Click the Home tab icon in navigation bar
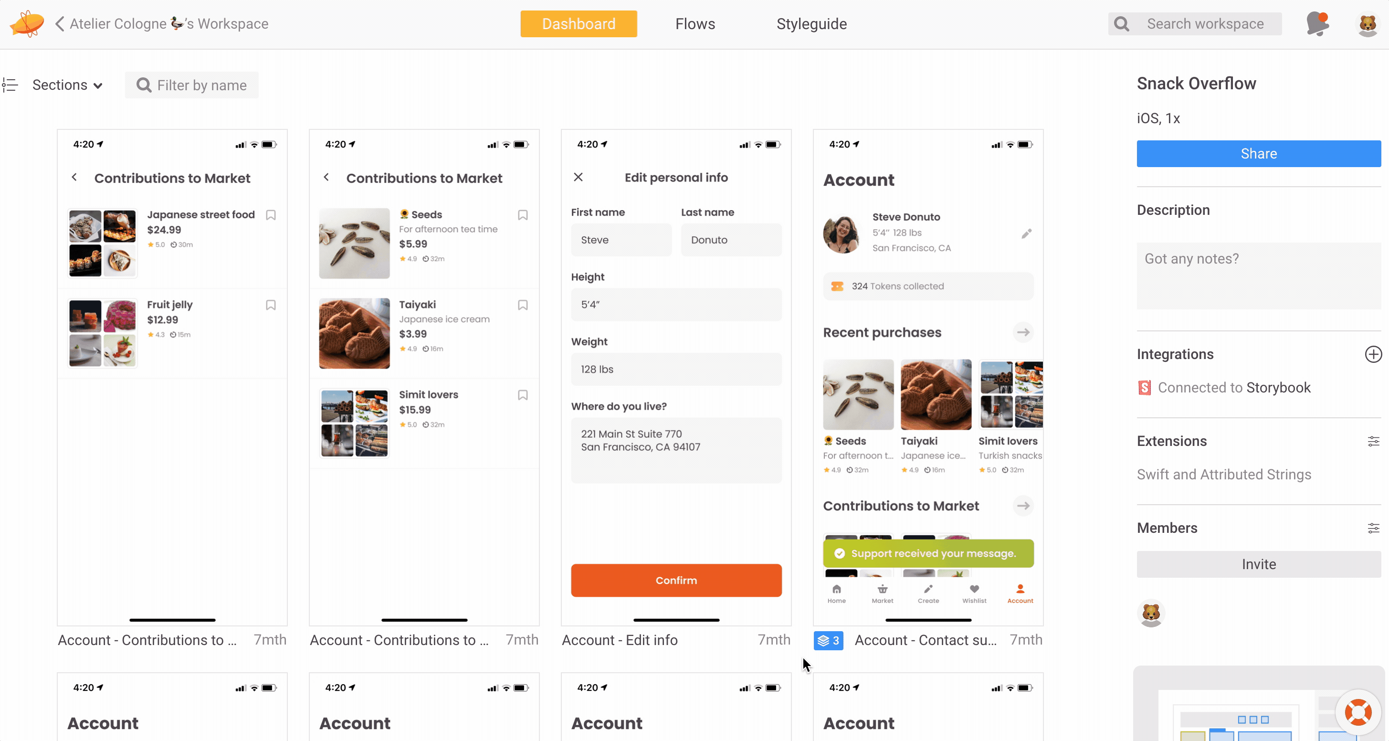Viewport: 1389px width, 741px height. click(x=837, y=588)
